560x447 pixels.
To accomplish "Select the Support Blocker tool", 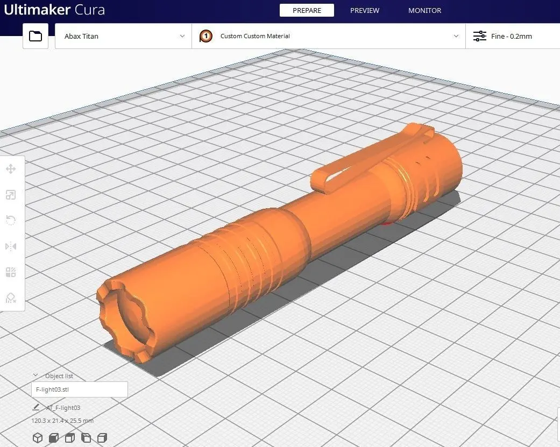I will 11,298.
